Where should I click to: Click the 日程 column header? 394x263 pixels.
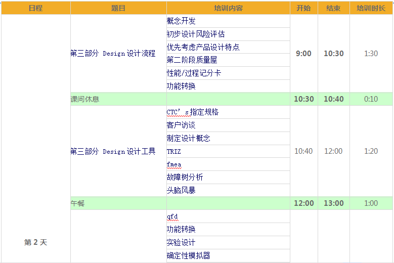point(35,8)
